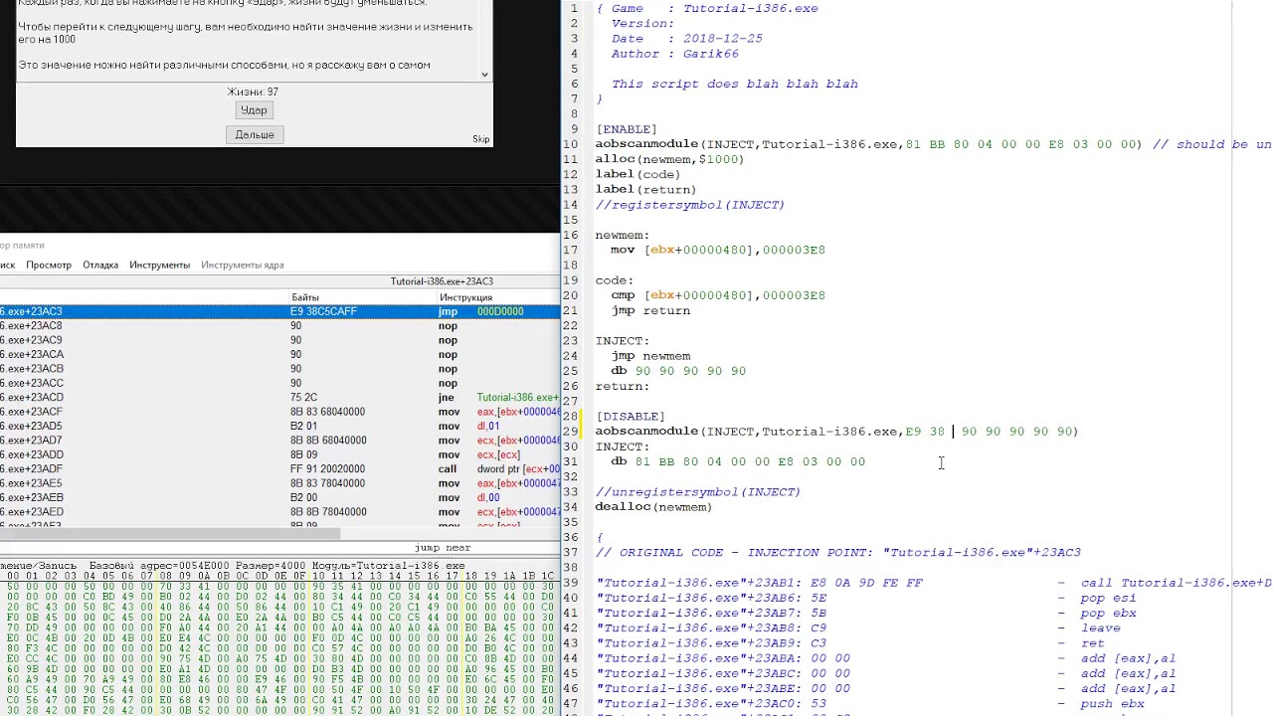Click the "cmp [ebx+00000480],000003E8" line
Viewport: 1273px width, 716px height.
tap(718, 295)
